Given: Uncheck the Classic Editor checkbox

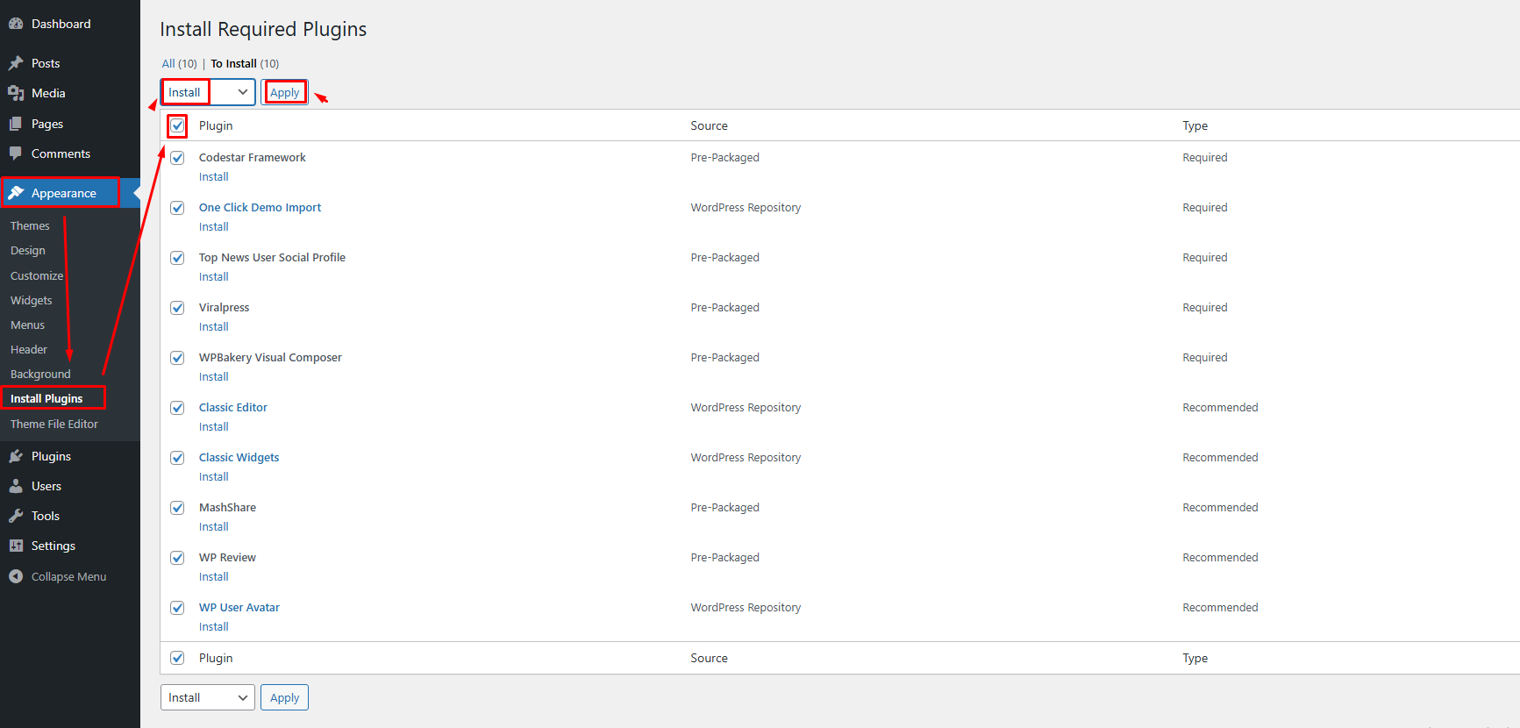Looking at the screenshot, I should click(177, 408).
